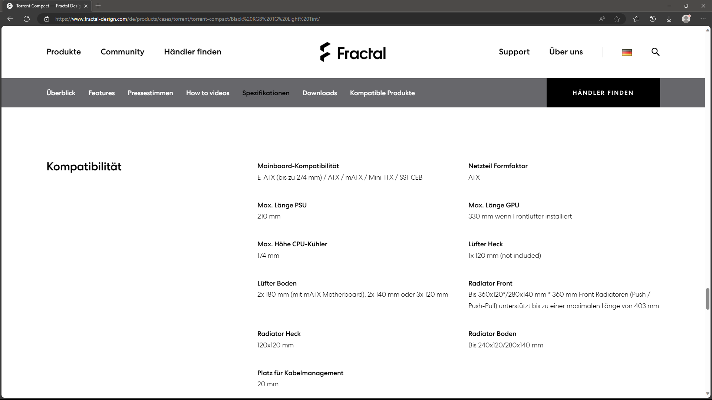The height and width of the screenshot is (400, 712).
Task: Open browser history icon
Action: 653,19
